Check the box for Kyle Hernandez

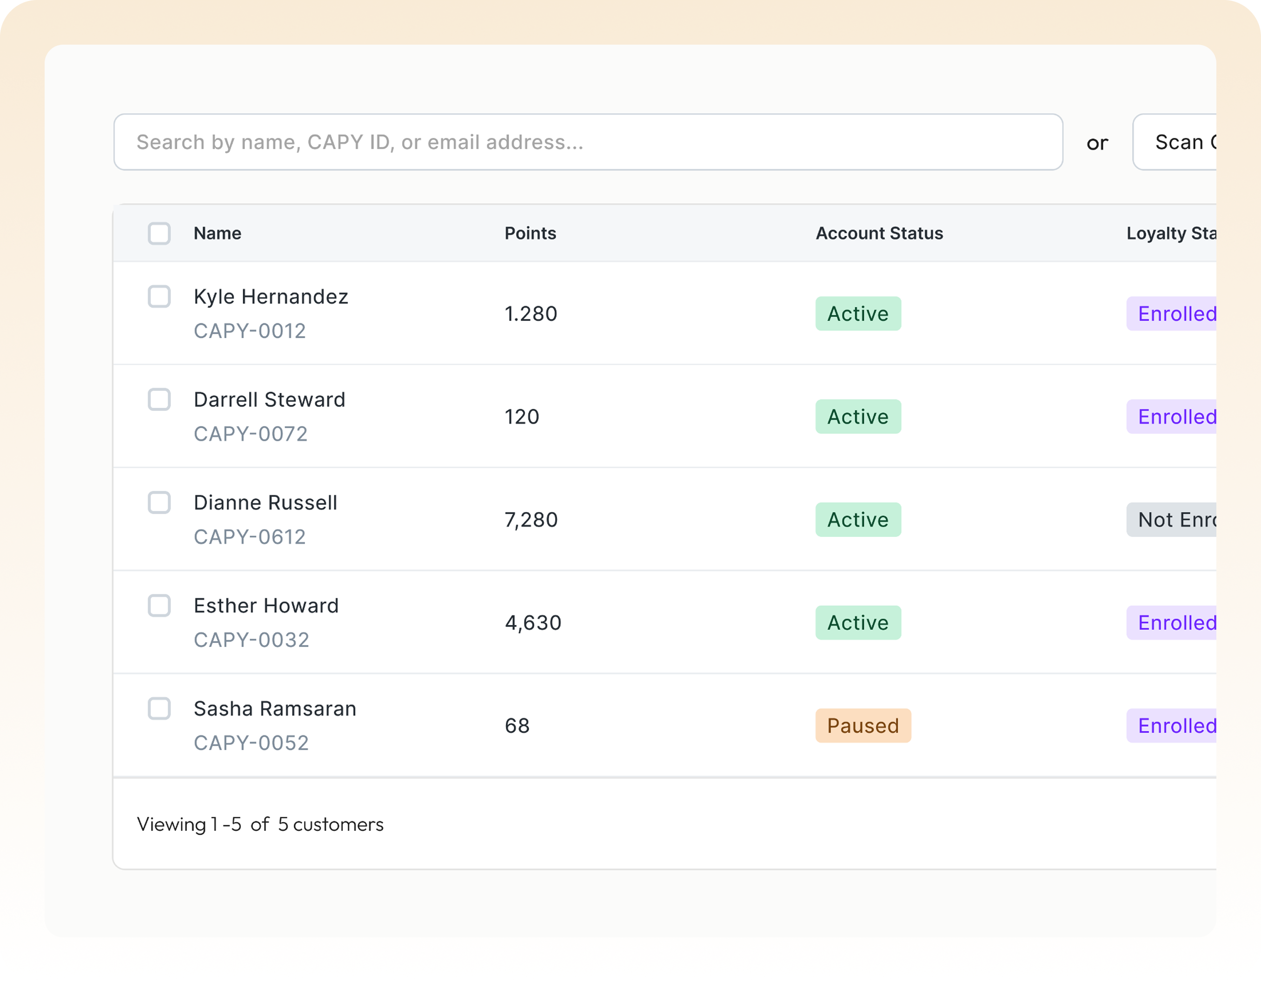pyautogui.click(x=159, y=296)
